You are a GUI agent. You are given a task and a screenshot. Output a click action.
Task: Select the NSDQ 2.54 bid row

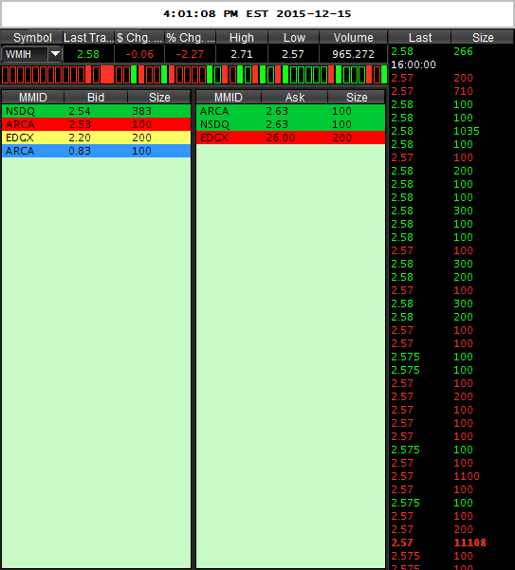(97, 111)
